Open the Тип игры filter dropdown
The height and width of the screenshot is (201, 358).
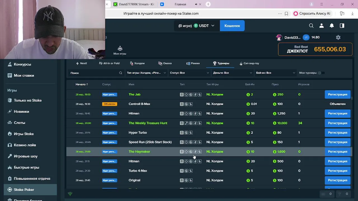point(146,73)
